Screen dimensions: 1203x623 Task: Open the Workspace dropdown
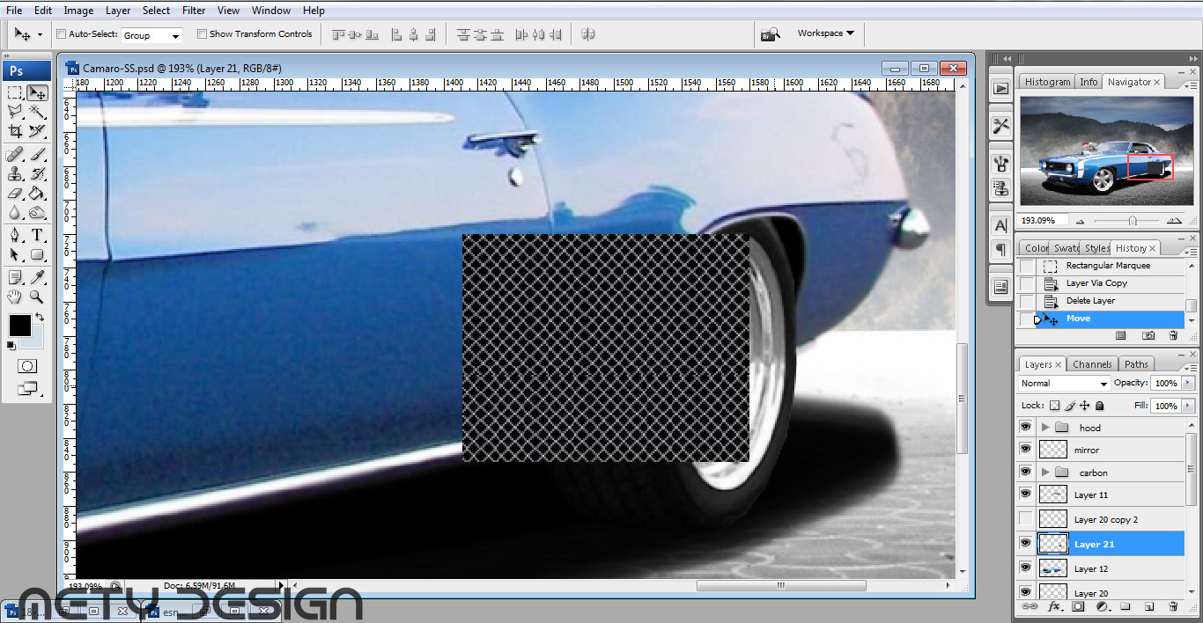(825, 33)
